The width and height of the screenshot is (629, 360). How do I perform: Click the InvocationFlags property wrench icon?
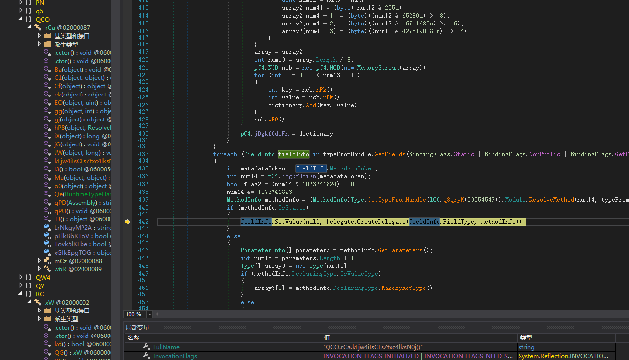pyautogui.click(x=146, y=356)
